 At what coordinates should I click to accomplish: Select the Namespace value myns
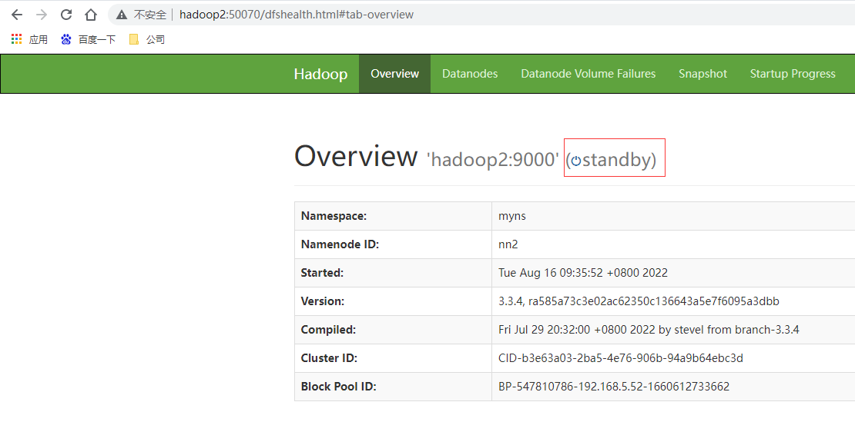click(512, 216)
